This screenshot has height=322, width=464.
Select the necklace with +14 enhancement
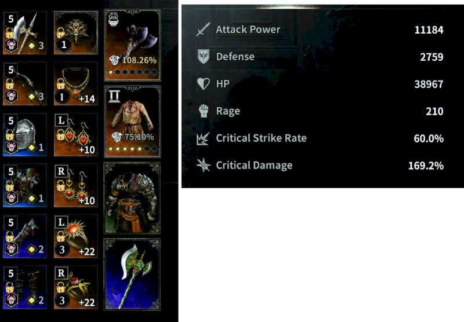(x=76, y=83)
